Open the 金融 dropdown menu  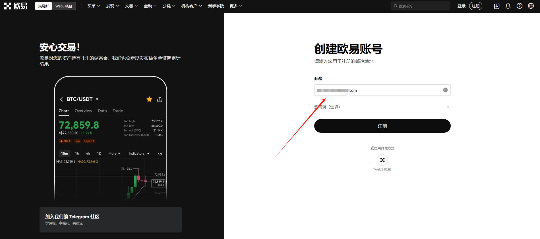[x=150, y=6]
